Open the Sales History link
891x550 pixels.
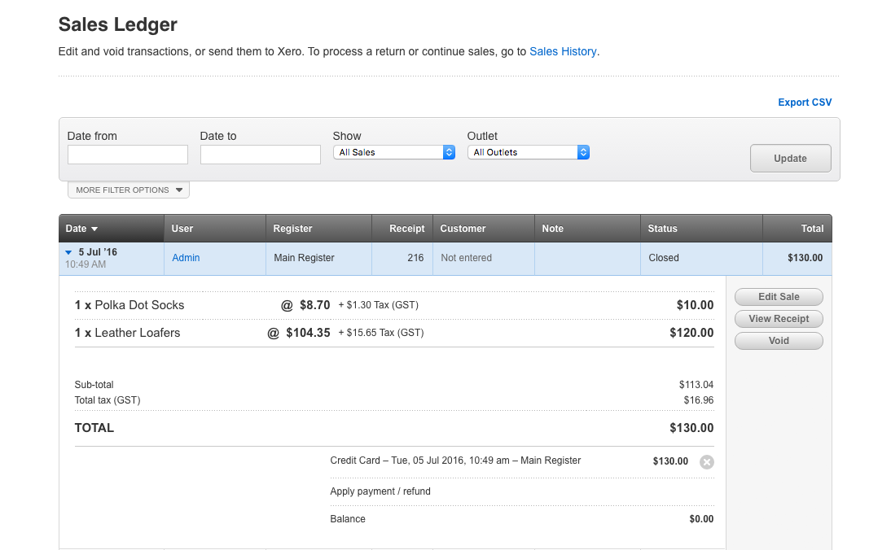coord(563,51)
